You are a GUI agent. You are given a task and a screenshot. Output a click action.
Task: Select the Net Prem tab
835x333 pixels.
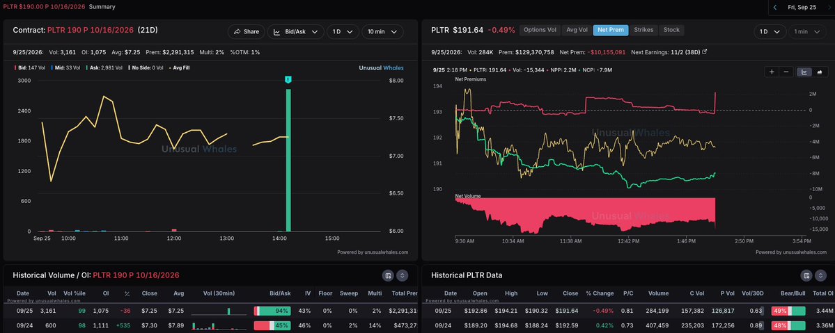[610, 30]
